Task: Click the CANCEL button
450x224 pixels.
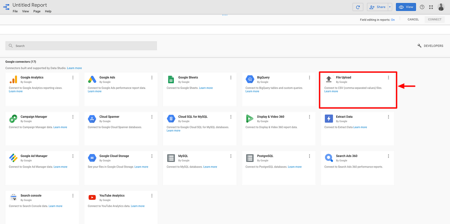Action: pos(413,20)
